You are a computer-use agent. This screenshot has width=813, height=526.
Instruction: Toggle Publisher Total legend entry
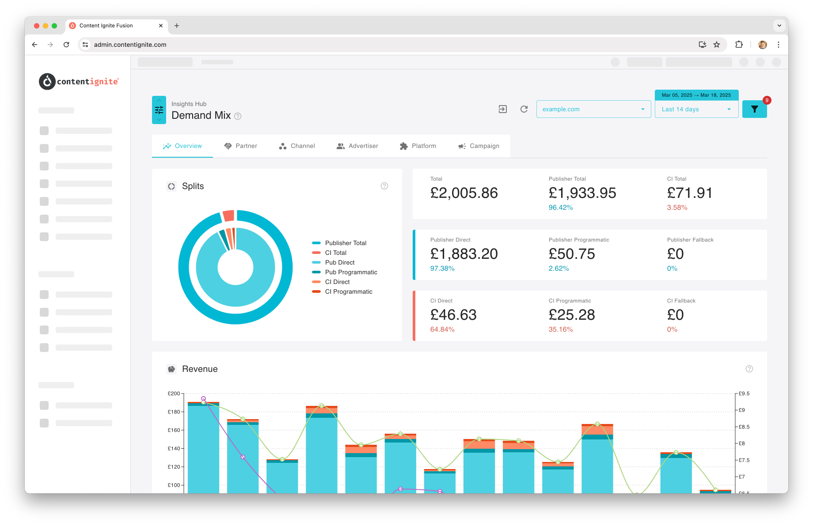(x=339, y=243)
